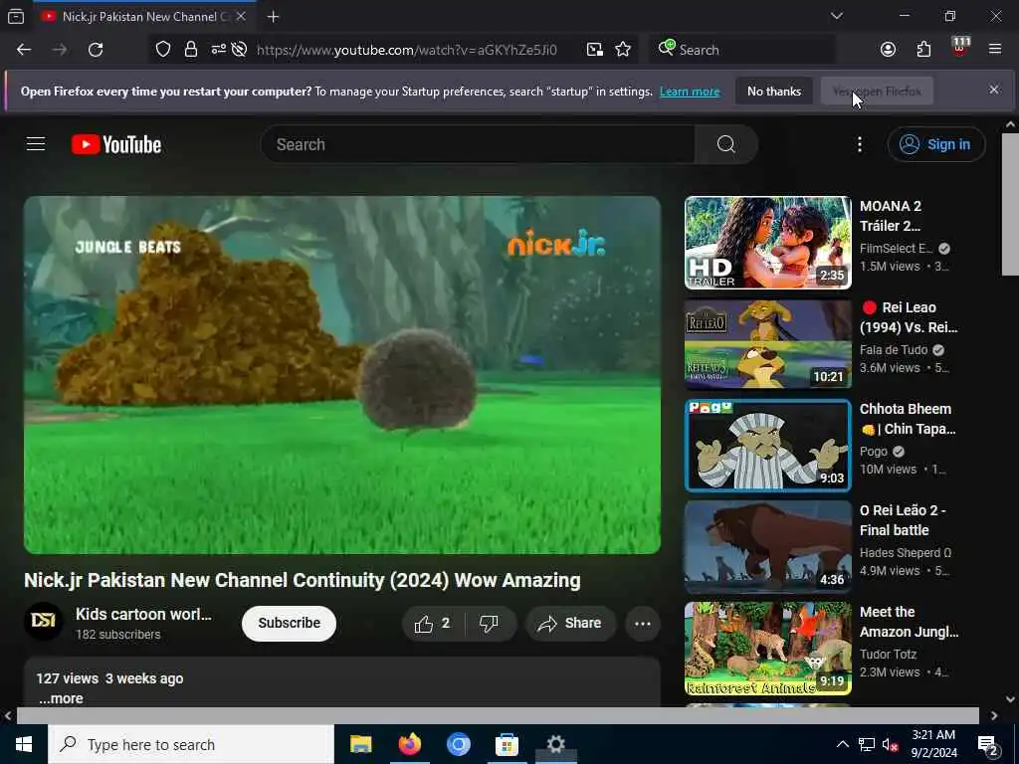Open the extension with 111 badge
The image size is (1019, 764).
960,48
